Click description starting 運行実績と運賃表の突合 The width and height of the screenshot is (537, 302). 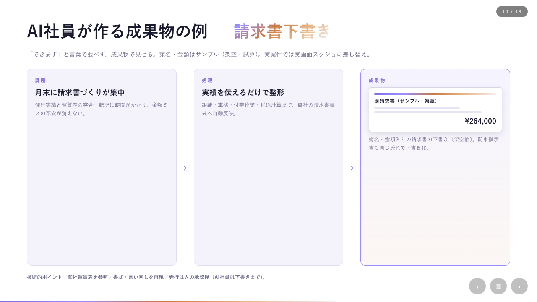coord(102,109)
